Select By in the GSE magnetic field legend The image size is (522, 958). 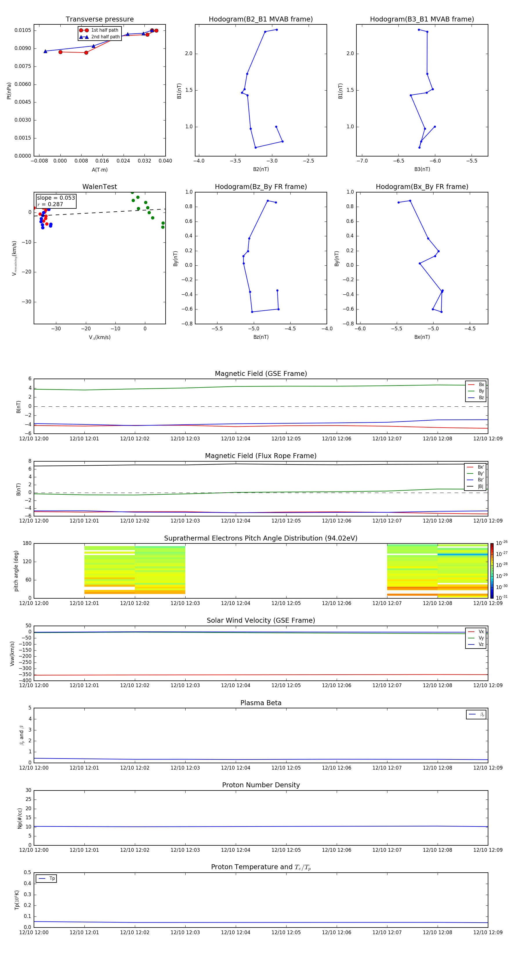[x=476, y=391]
